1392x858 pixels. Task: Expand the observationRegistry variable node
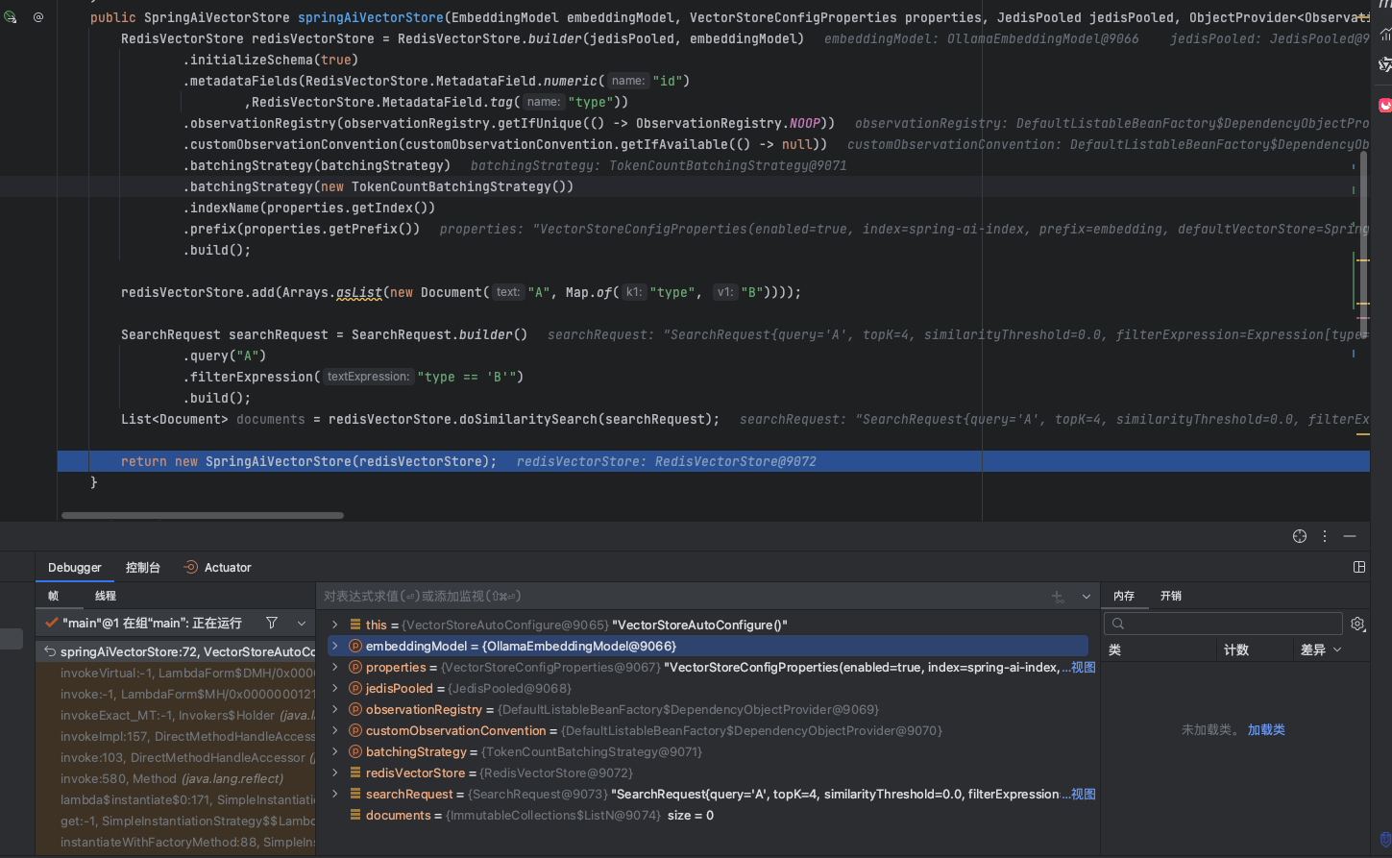point(335,709)
